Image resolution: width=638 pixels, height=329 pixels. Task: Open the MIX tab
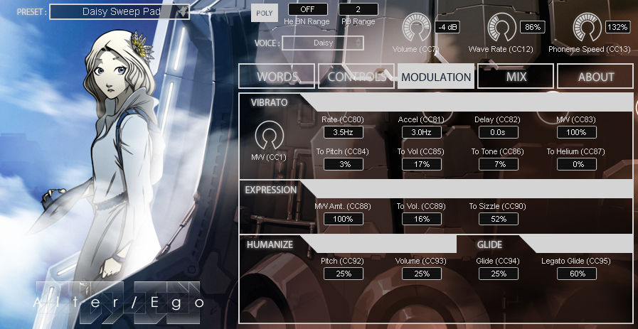pos(516,76)
